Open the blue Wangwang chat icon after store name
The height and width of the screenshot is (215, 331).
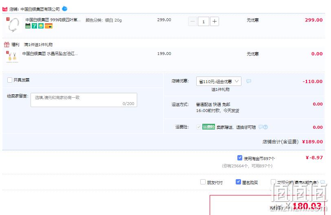tap(65, 9)
